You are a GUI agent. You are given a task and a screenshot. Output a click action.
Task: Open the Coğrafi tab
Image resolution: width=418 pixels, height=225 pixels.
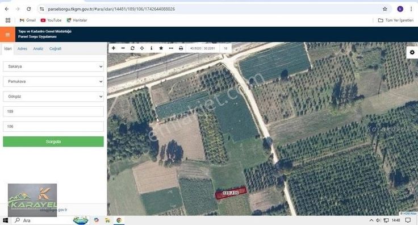(x=55, y=49)
